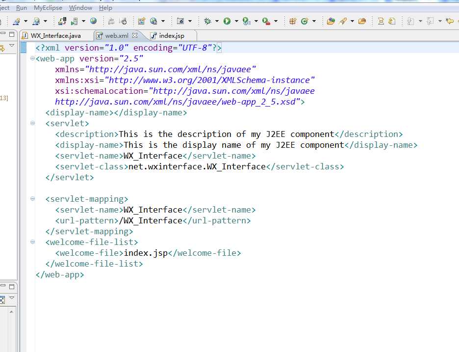
Task: Click the Open Type folder icon
Action: tap(331, 21)
